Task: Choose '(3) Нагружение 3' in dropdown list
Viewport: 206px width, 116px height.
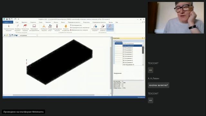Action: [132, 50]
